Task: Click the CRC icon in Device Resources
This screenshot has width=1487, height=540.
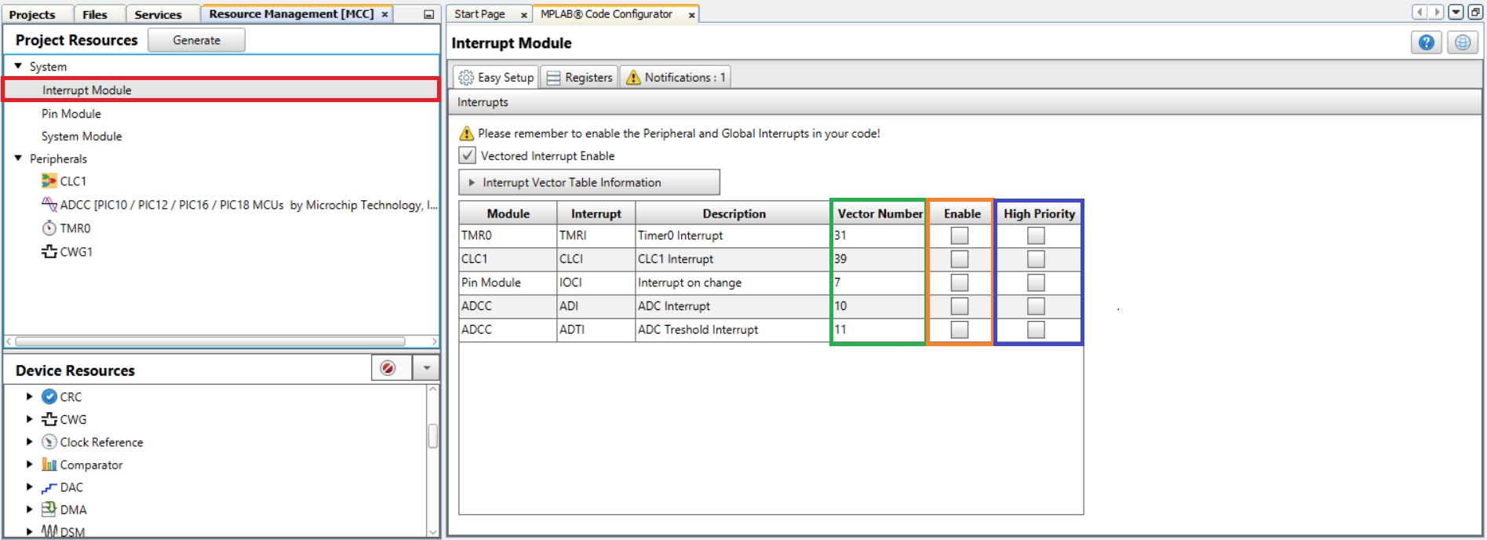Action: [x=49, y=397]
